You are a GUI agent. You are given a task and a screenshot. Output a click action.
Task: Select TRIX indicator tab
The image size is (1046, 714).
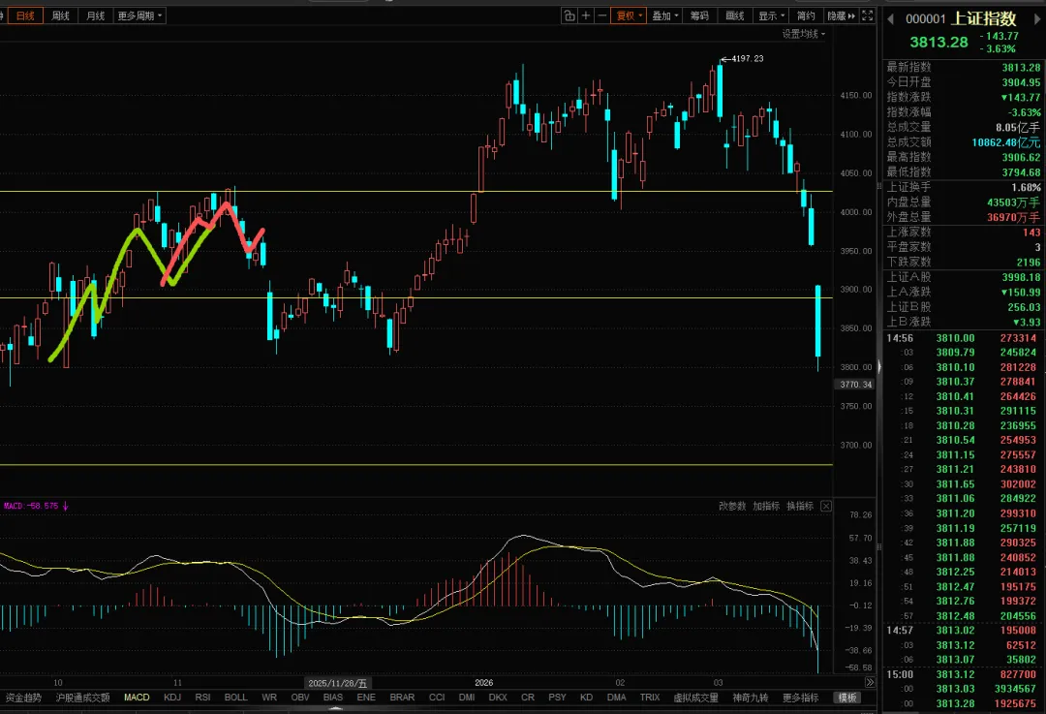tap(650, 698)
